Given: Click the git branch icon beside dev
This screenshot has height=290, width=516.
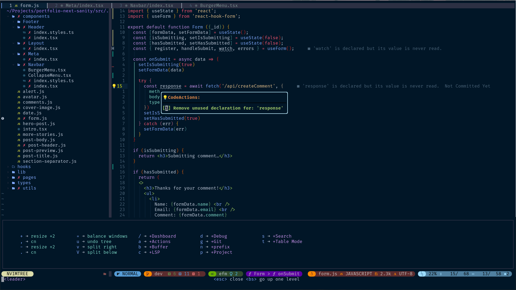Looking at the screenshot, I should coord(148,274).
